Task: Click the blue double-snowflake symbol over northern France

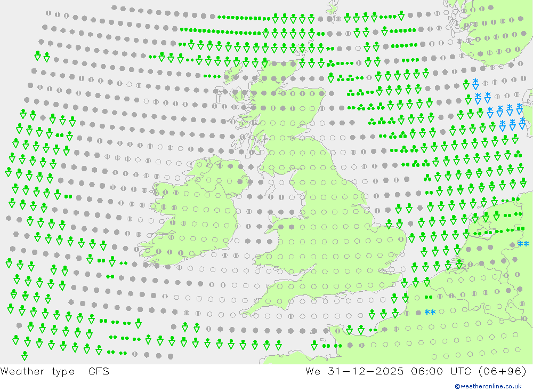Action: tap(430, 312)
